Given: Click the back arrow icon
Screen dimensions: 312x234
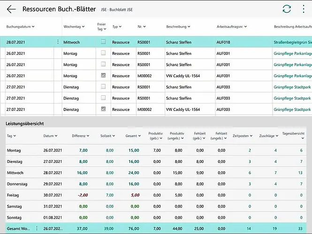Looking at the screenshot, I should pyautogui.click(x=11, y=9).
